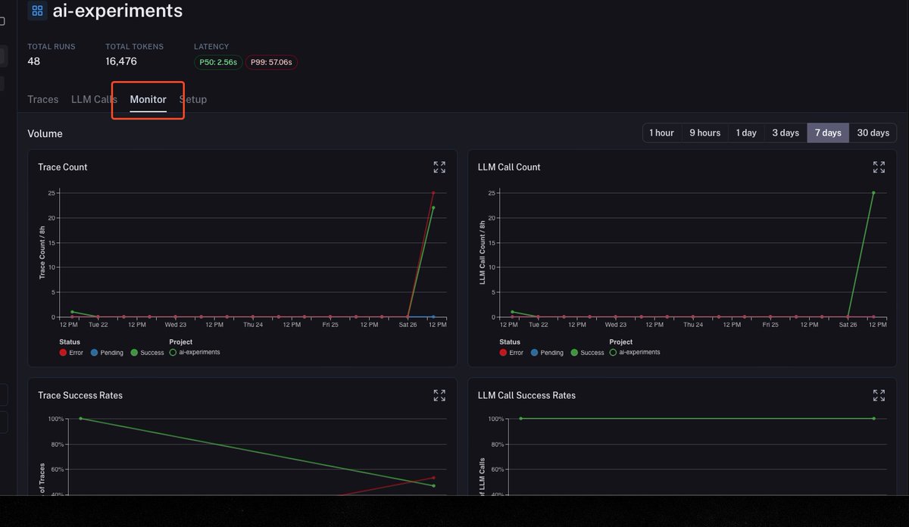Viewport: 909px width, 527px height.
Task: Toggle Success status in LLM Call Count legend
Action: click(587, 353)
